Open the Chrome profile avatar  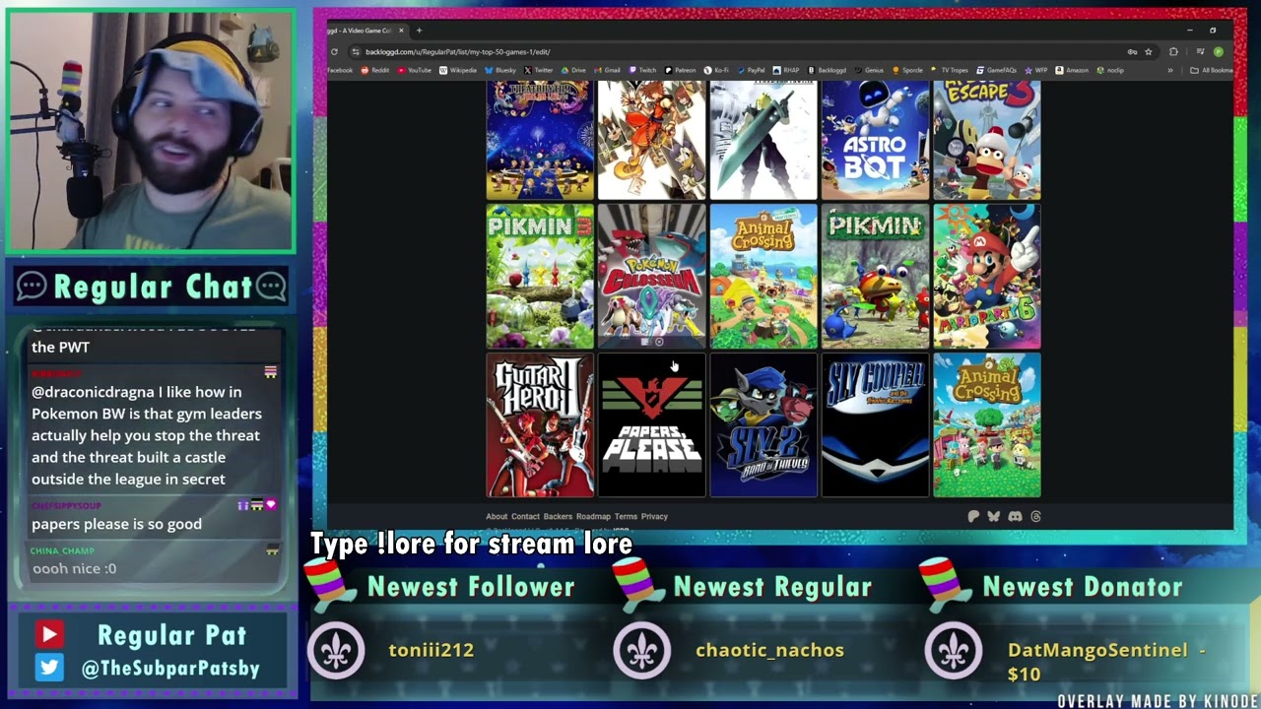click(1219, 51)
